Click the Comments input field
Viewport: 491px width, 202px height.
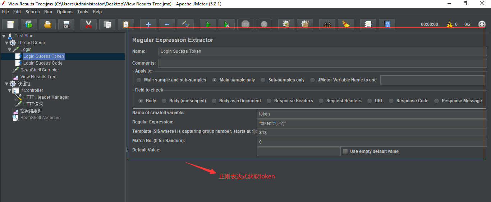pyautogui.click(x=322, y=63)
